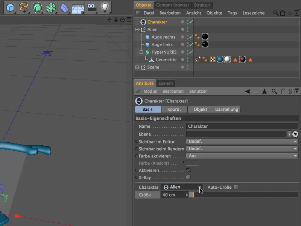Click the Object Manager eye icon
This screenshot has width=301, height=226.
click(x=290, y=13)
